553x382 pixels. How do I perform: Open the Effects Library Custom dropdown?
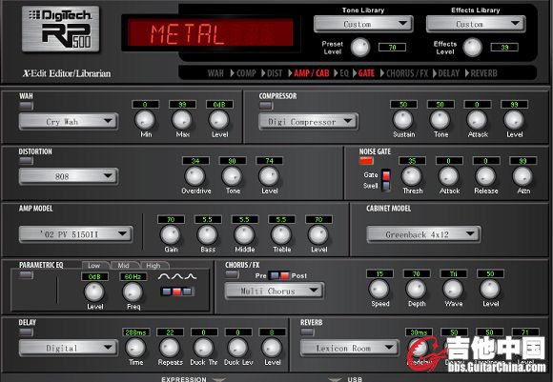(x=476, y=24)
